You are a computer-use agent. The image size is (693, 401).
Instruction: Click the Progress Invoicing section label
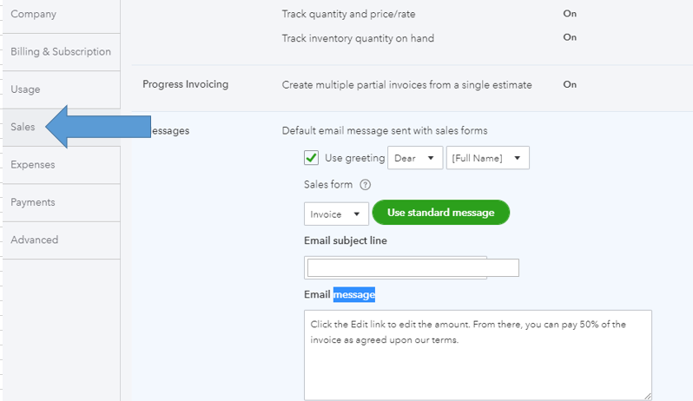point(185,84)
